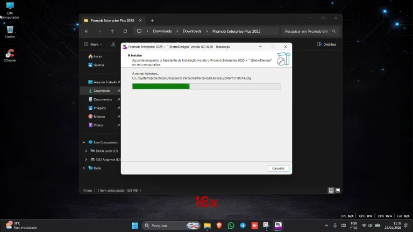Refresh the File Explorer folder view

coord(125,31)
